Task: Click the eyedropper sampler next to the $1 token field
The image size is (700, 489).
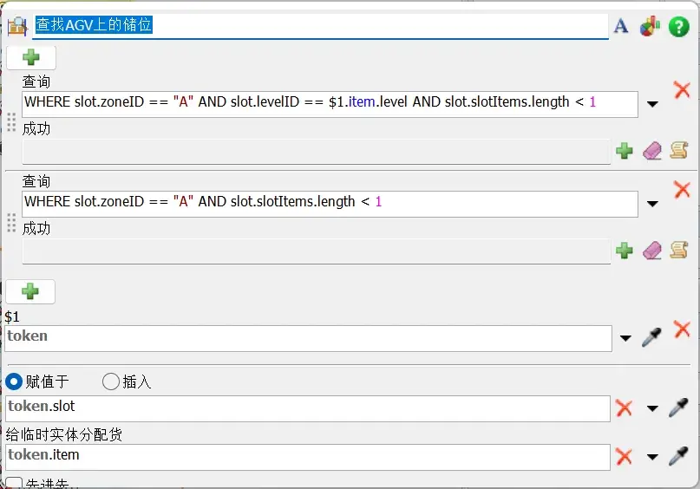Action: point(651,338)
